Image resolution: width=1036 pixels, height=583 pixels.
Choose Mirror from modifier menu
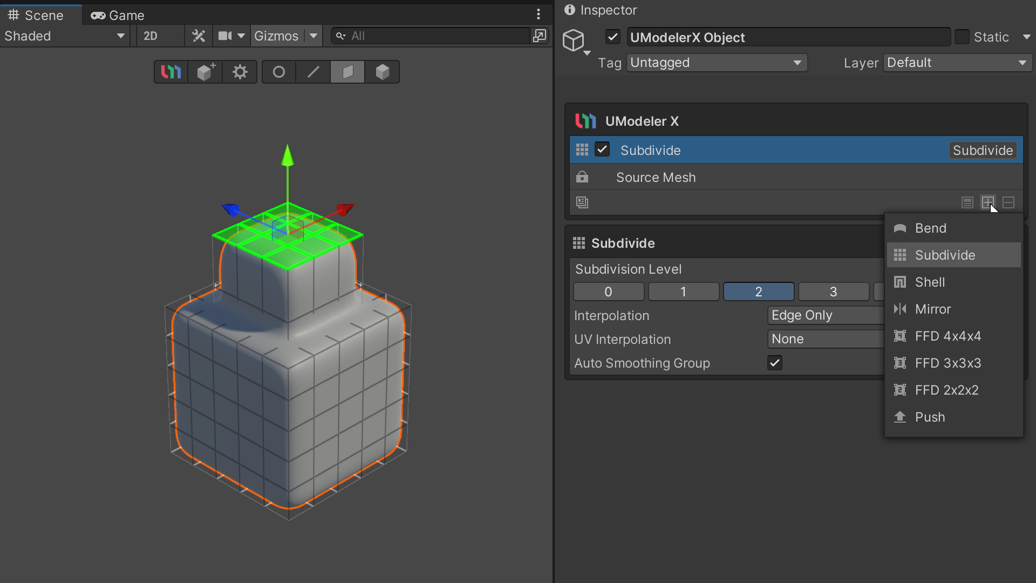[x=933, y=309]
